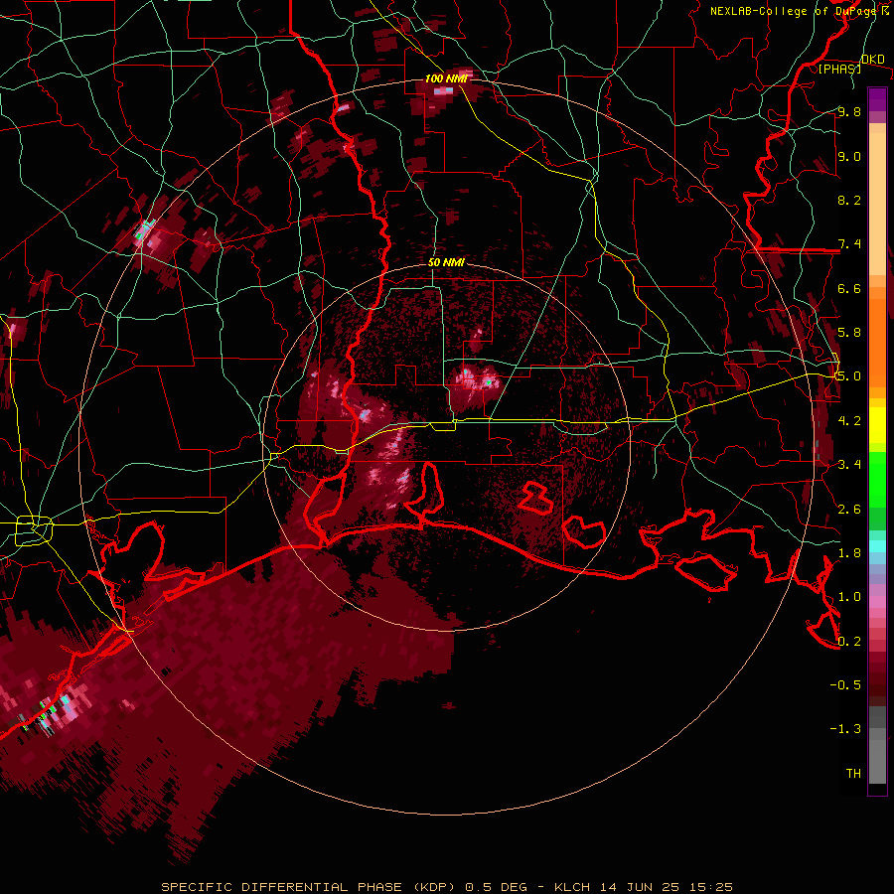Click the 3.4 scale label
Viewport: 894px width, 894px height.
tap(849, 465)
